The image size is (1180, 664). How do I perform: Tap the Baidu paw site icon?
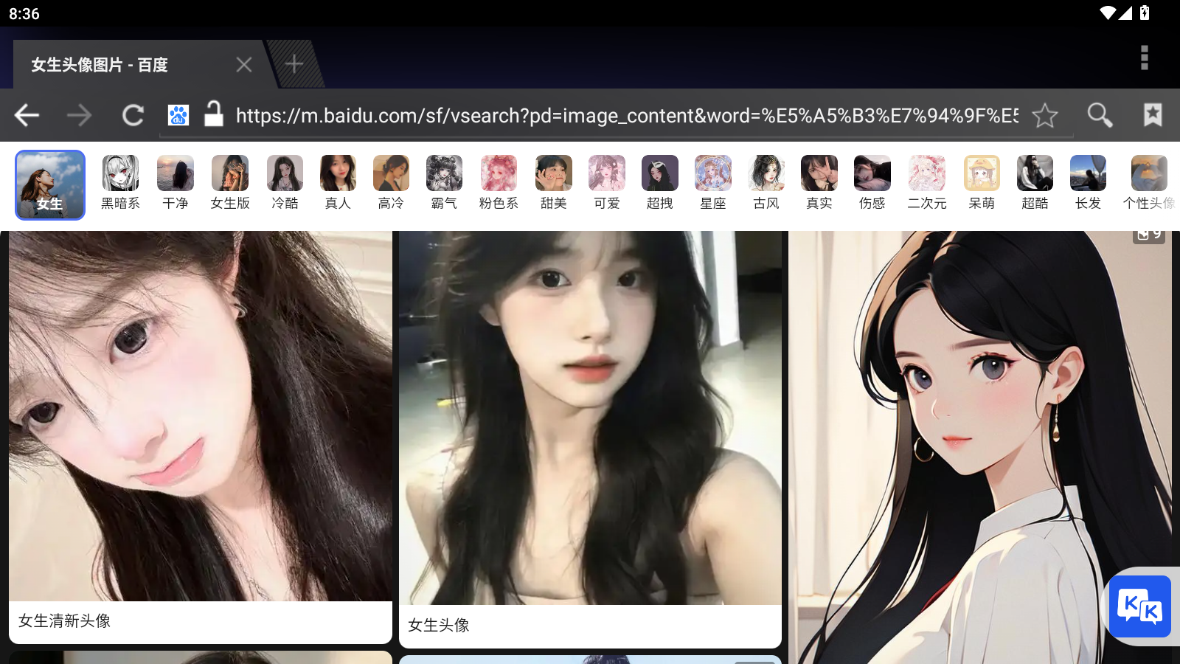(178, 115)
